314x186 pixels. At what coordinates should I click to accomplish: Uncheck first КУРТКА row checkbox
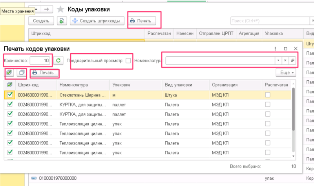[x=9, y=104]
